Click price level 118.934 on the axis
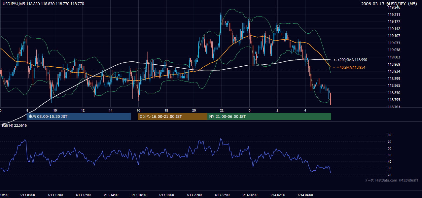Image resolution: width=422 pixels, height=198 pixels. (x=394, y=71)
